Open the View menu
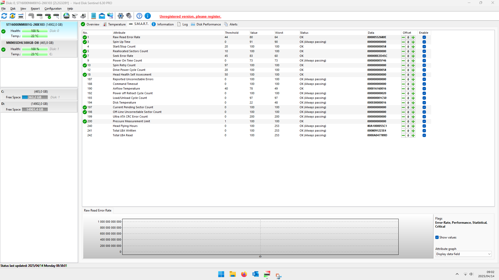Image resolution: width=499 pixels, height=280 pixels. click(23, 9)
